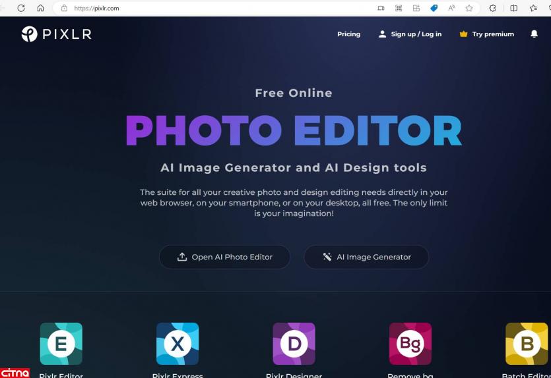This screenshot has height=378, width=551.
Task: Toggle browser split screen icon
Action: (513, 8)
